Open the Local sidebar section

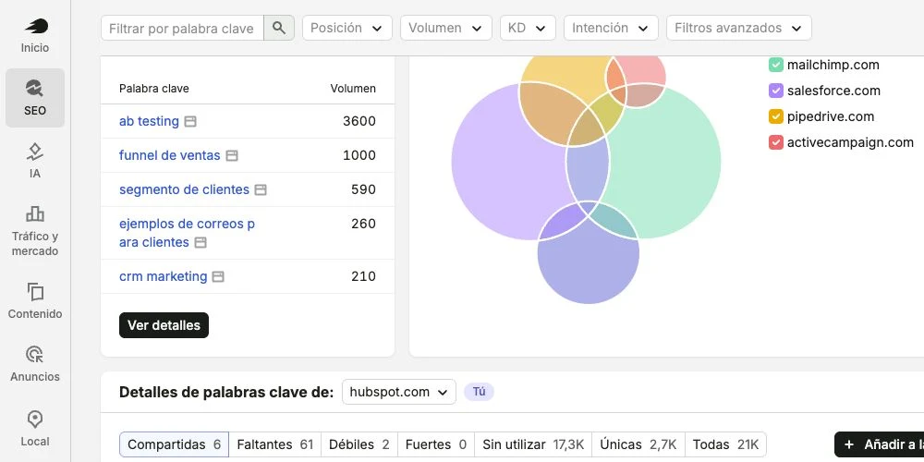click(x=35, y=428)
